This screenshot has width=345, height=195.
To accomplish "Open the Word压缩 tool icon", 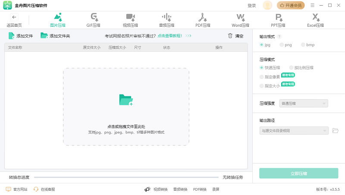I will [x=240, y=17].
